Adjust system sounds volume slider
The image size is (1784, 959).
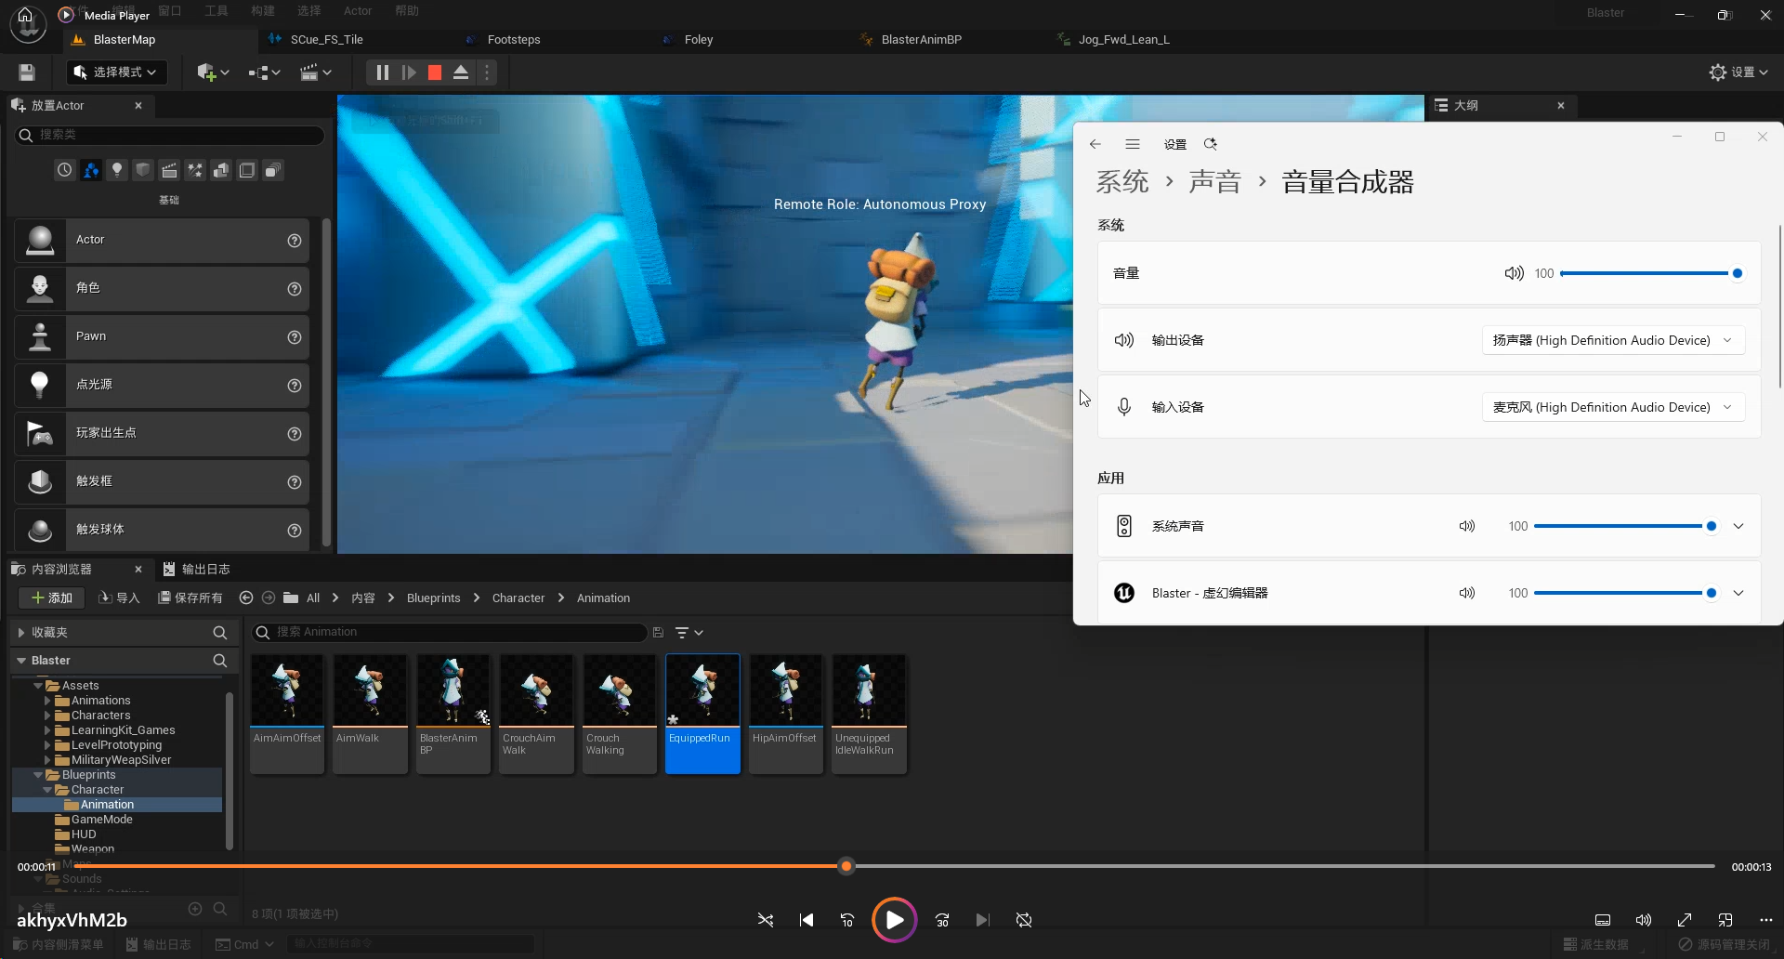[x=1625, y=526]
